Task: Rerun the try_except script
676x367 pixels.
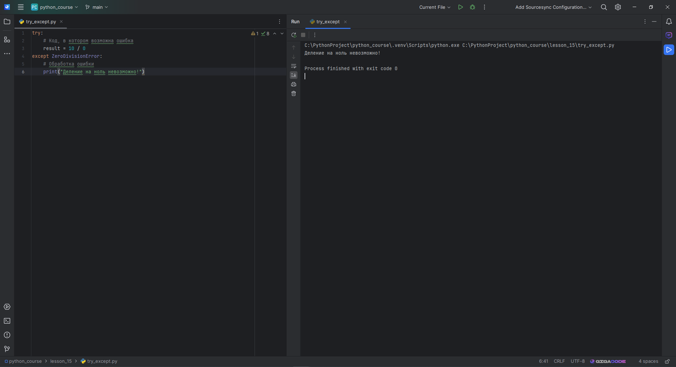Action: click(x=293, y=35)
